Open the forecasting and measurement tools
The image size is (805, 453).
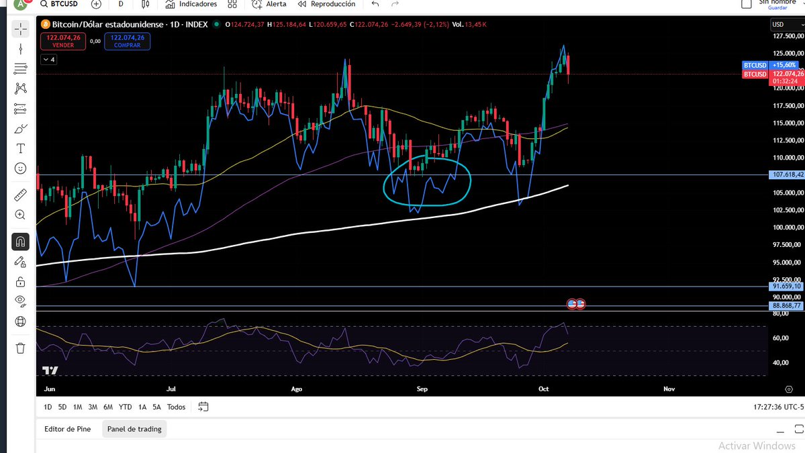point(21,109)
